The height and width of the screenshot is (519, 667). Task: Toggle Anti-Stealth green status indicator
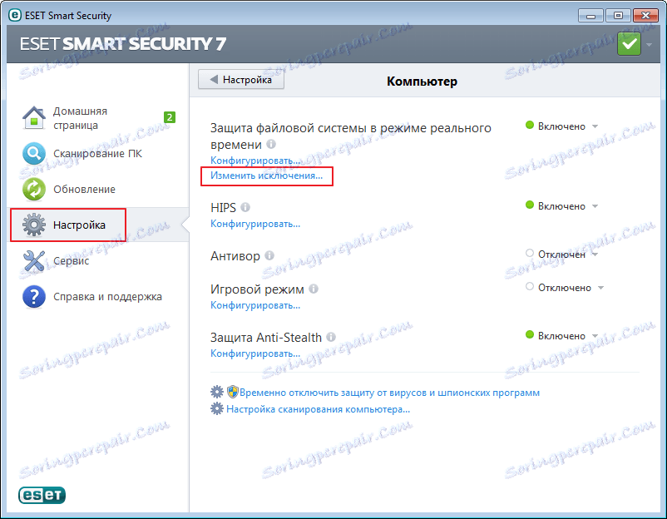[x=530, y=334]
